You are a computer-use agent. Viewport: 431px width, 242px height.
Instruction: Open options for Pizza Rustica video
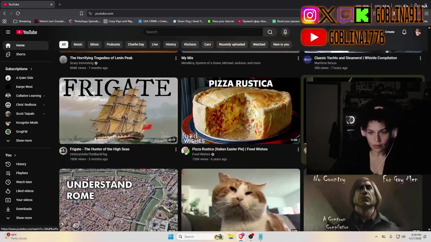point(298,149)
